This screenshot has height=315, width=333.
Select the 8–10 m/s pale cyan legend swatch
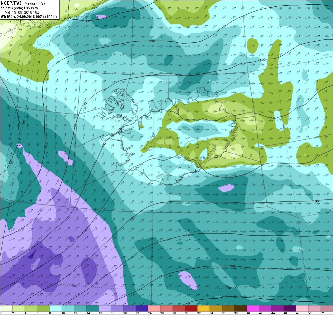pos(56,308)
